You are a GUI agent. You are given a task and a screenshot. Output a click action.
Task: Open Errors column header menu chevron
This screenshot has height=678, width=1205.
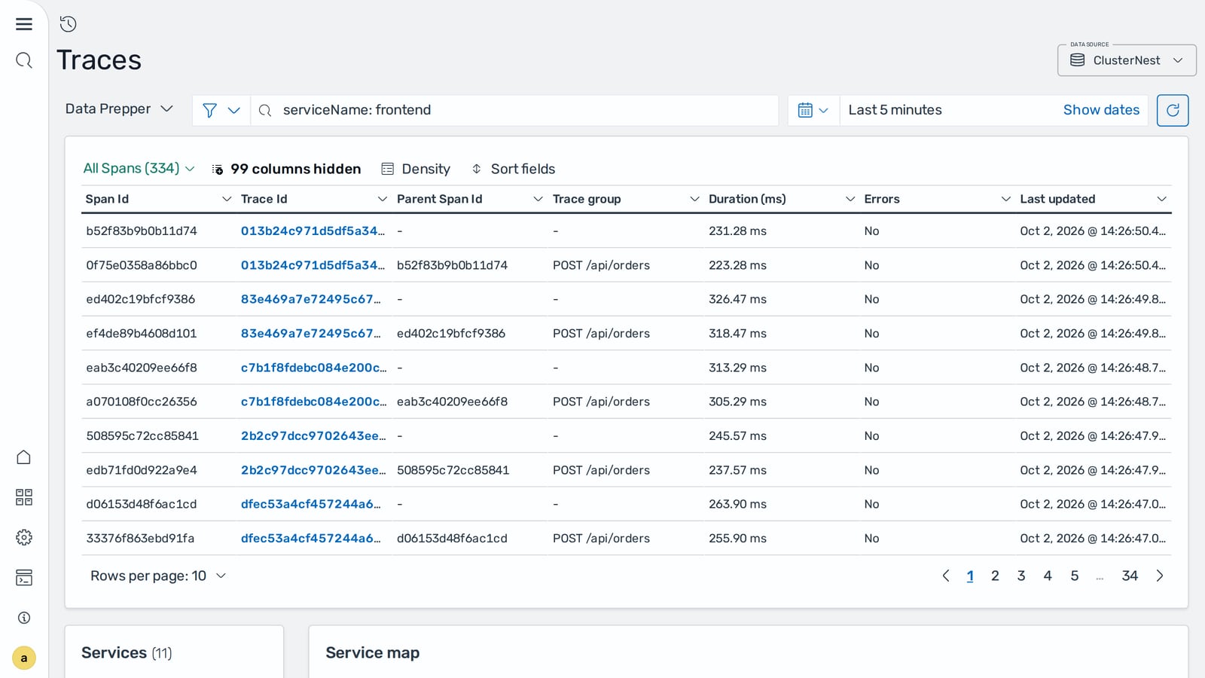pos(1005,199)
